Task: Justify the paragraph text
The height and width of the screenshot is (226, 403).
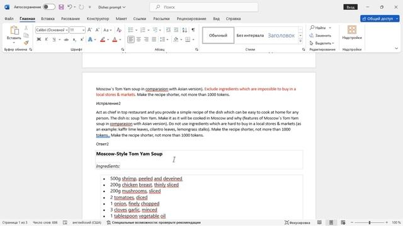Action: click(154, 40)
